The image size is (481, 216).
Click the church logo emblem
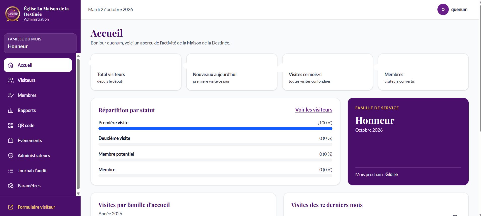click(13, 14)
